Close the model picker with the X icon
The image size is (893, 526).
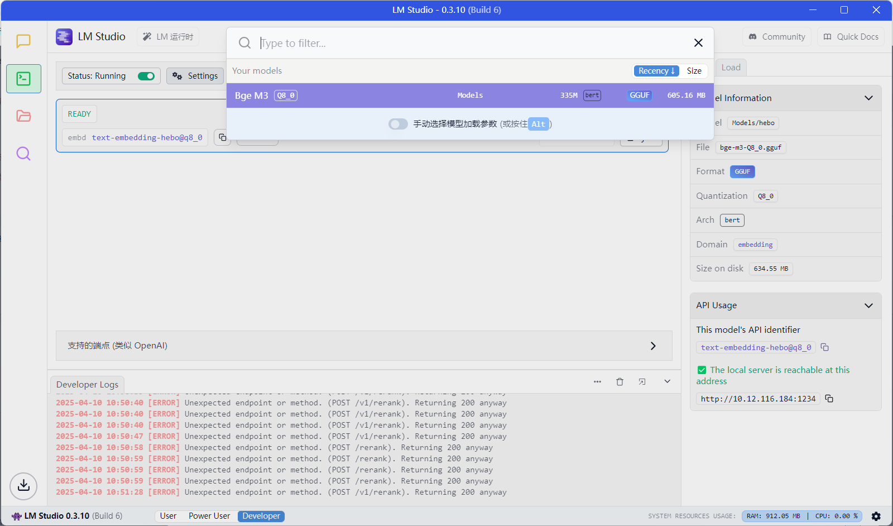tap(698, 43)
